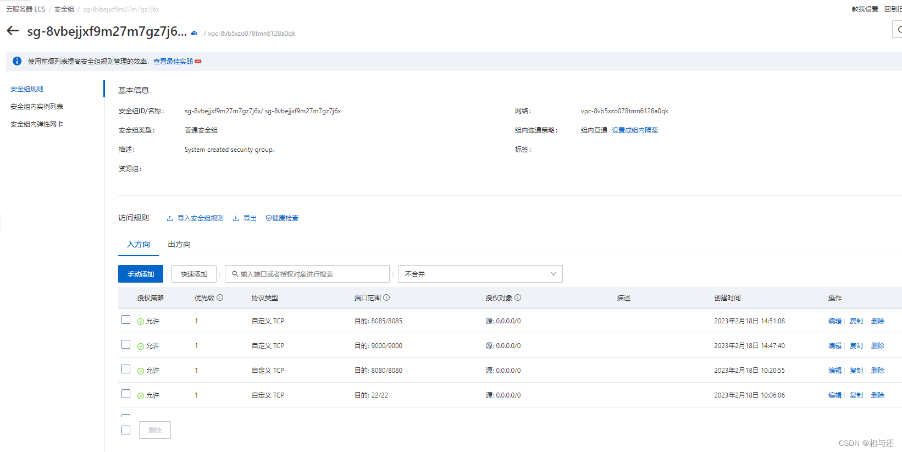Screen dimensions: 902x452
Task: Delete the 22/22 rule via 删除
Action: click(x=878, y=395)
